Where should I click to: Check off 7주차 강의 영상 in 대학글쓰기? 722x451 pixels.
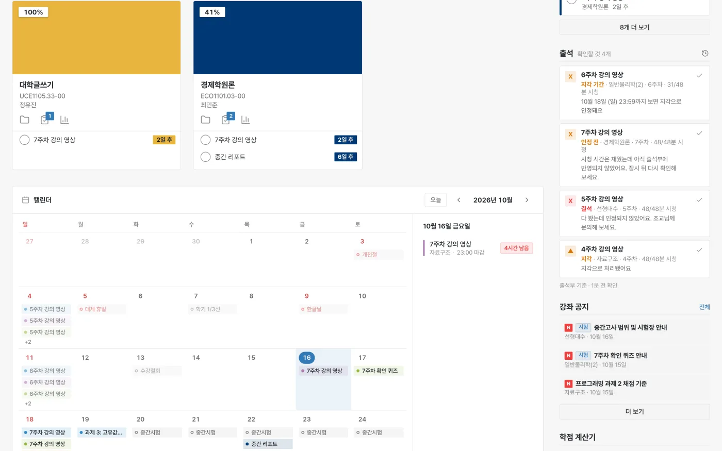pyautogui.click(x=24, y=140)
